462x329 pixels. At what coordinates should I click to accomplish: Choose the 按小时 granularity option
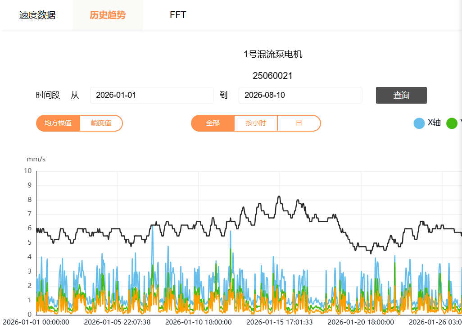256,123
